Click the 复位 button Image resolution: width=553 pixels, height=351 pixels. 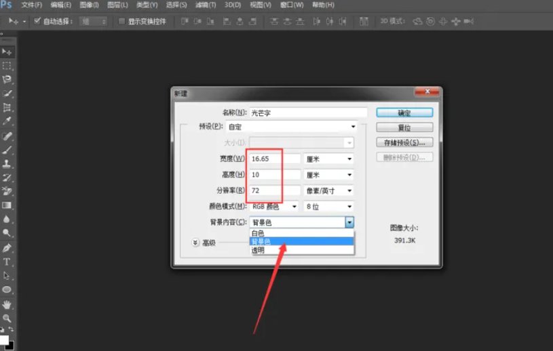pos(404,127)
